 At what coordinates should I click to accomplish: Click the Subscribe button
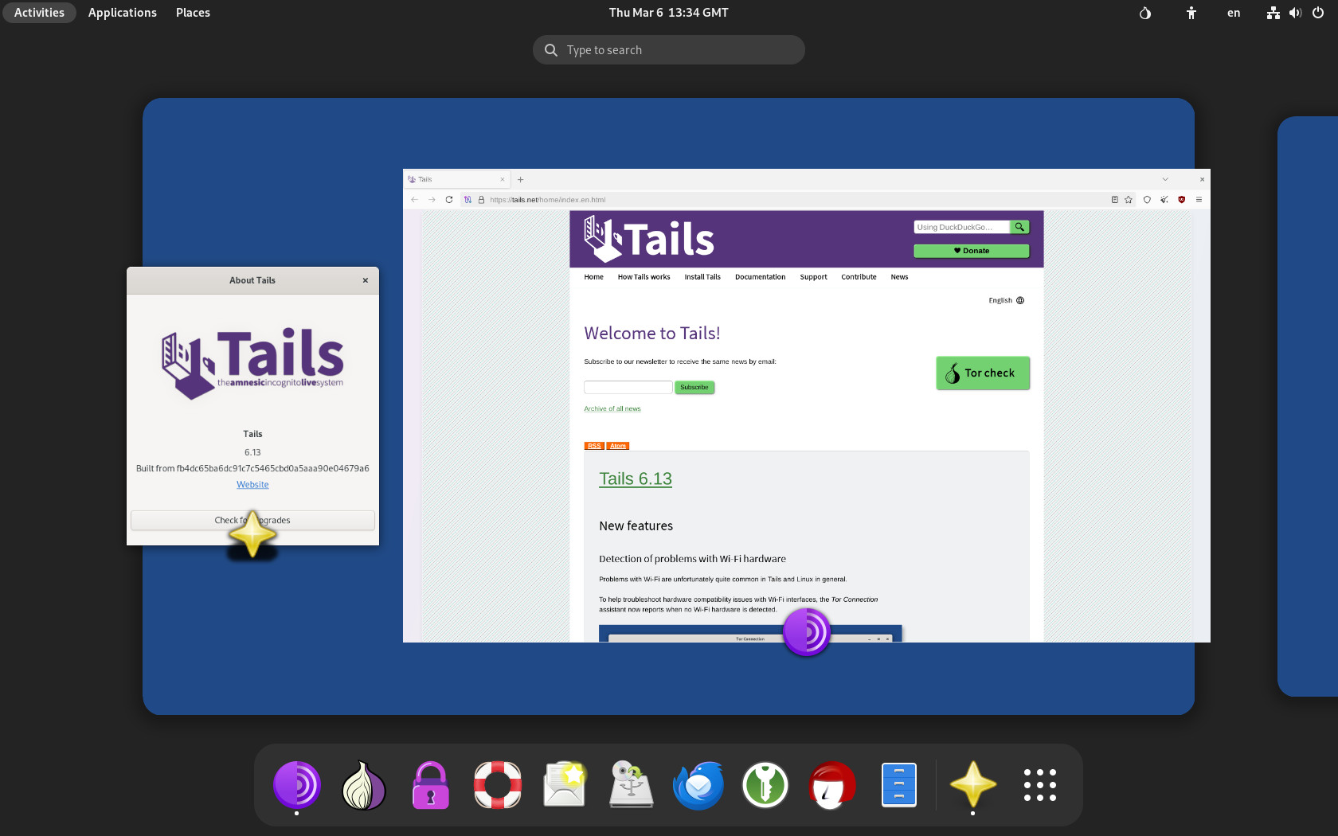pos(694,388)
